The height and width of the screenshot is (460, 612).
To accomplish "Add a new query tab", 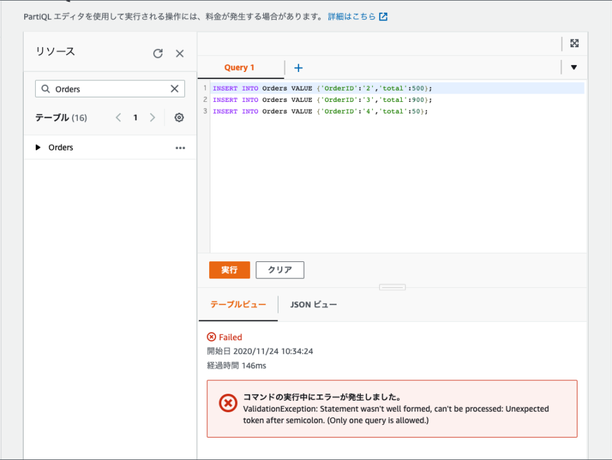I will coord(298,67).
